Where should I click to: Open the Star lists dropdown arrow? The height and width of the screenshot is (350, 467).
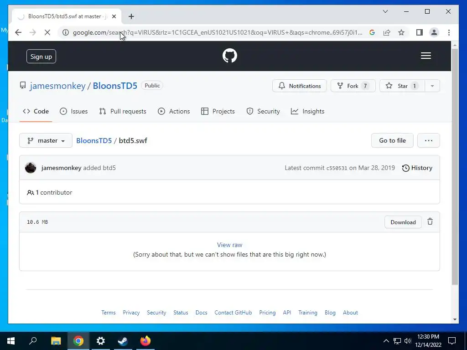(432, 86)
